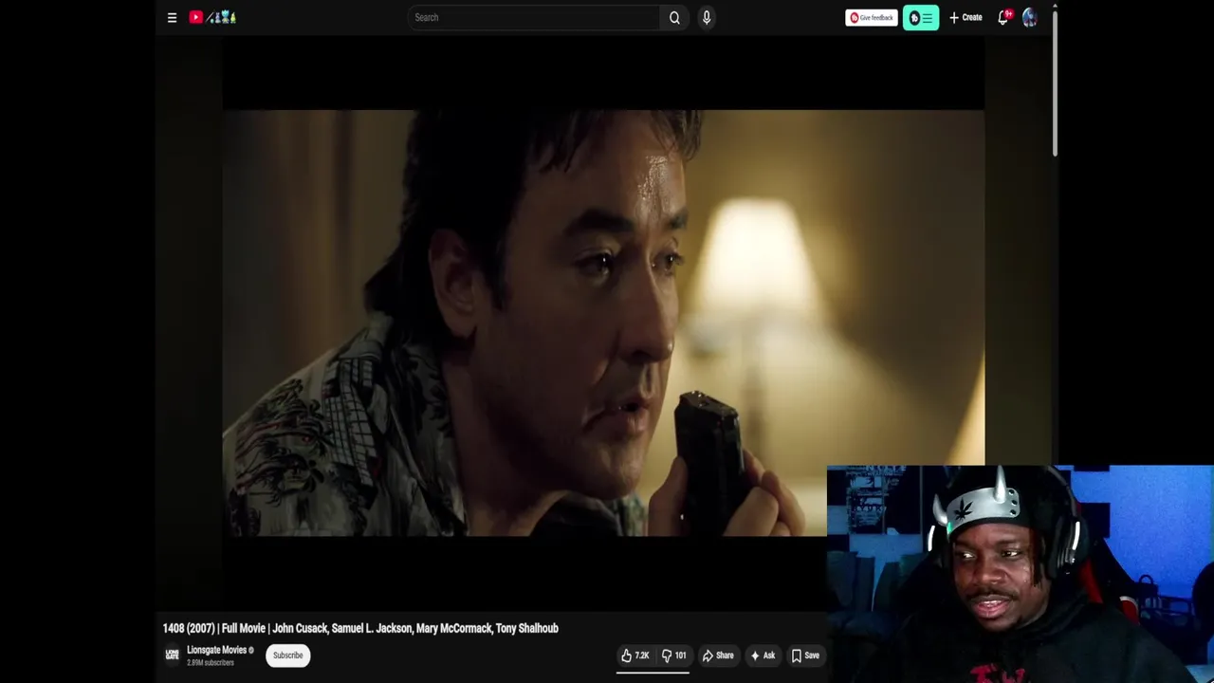1214x683 pixels.
Task: Click the Give feedback button
Action: point(871,17)
